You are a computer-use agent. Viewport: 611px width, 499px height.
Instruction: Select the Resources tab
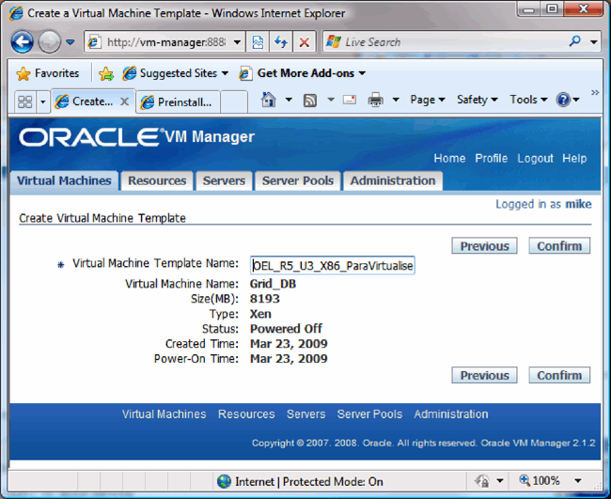point(157,180)
